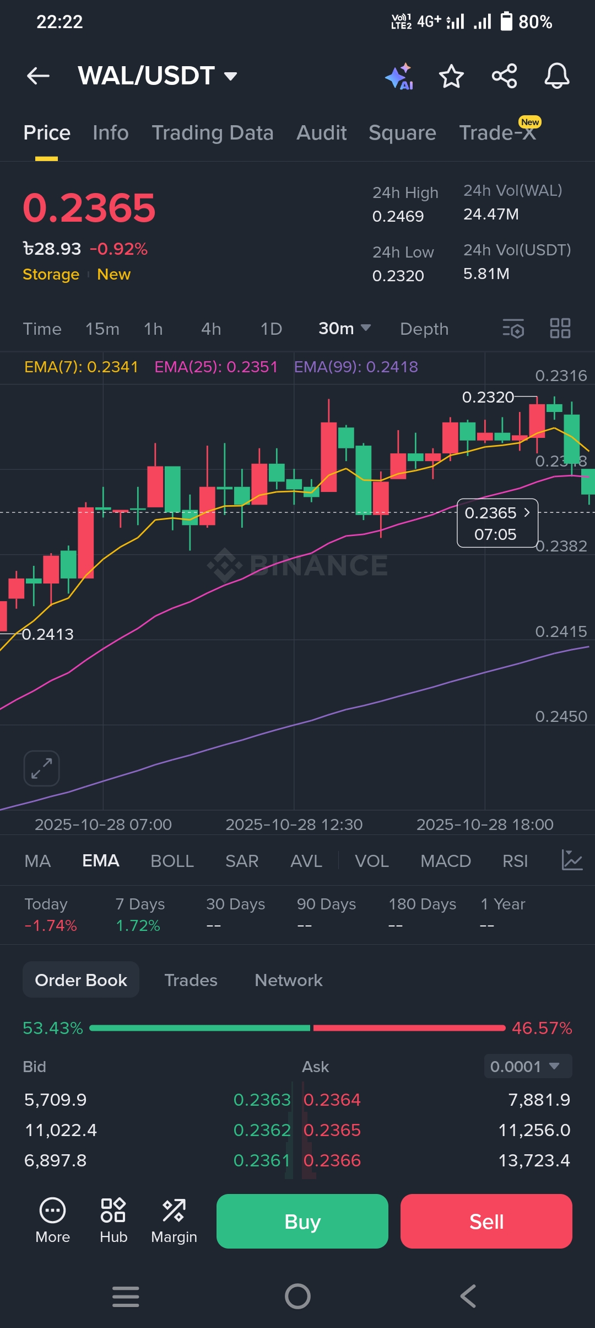The image size is (595, 1328).
Task: Open the Audit tab
Action: pyautogui.click(x=322, y=133)
